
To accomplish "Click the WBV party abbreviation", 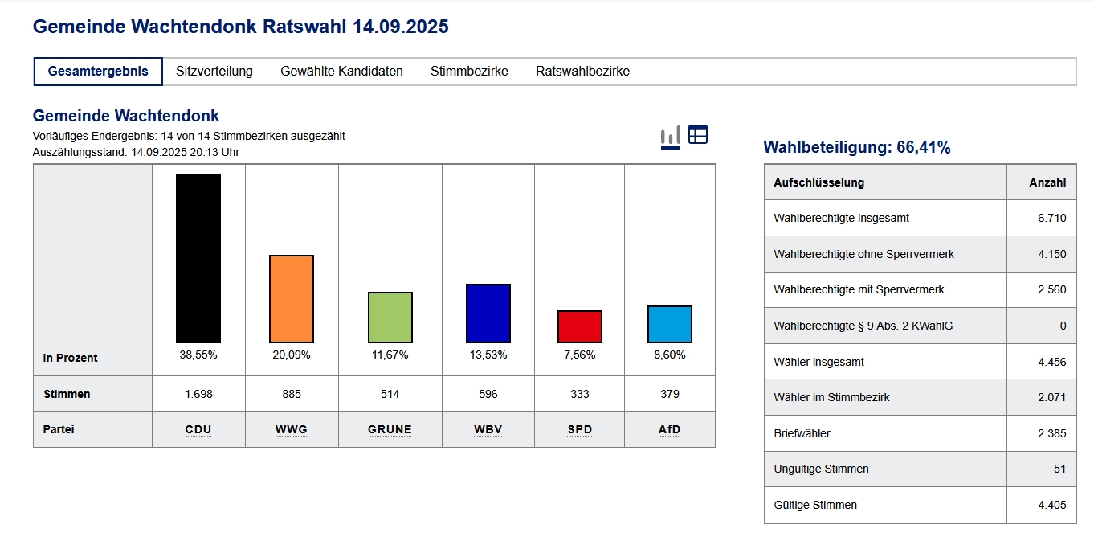I will pos(488,429).
